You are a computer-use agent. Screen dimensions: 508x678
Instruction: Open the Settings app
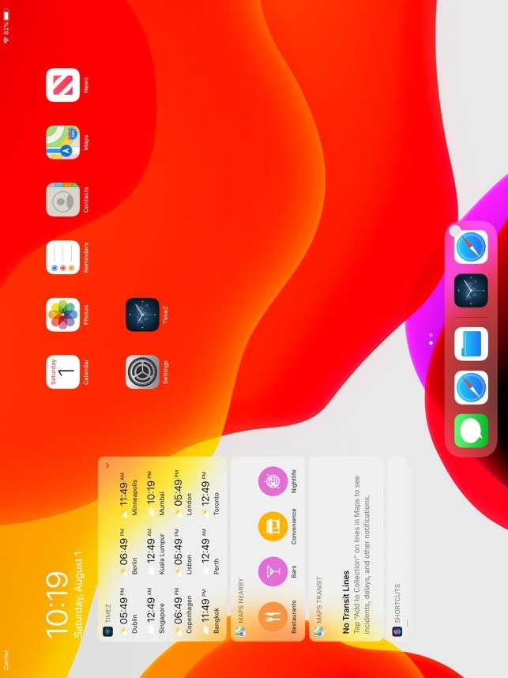[x=143, y=372]
